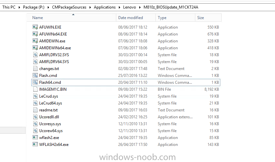Select the AFUWIN.EXE application icon

point(35,27)
